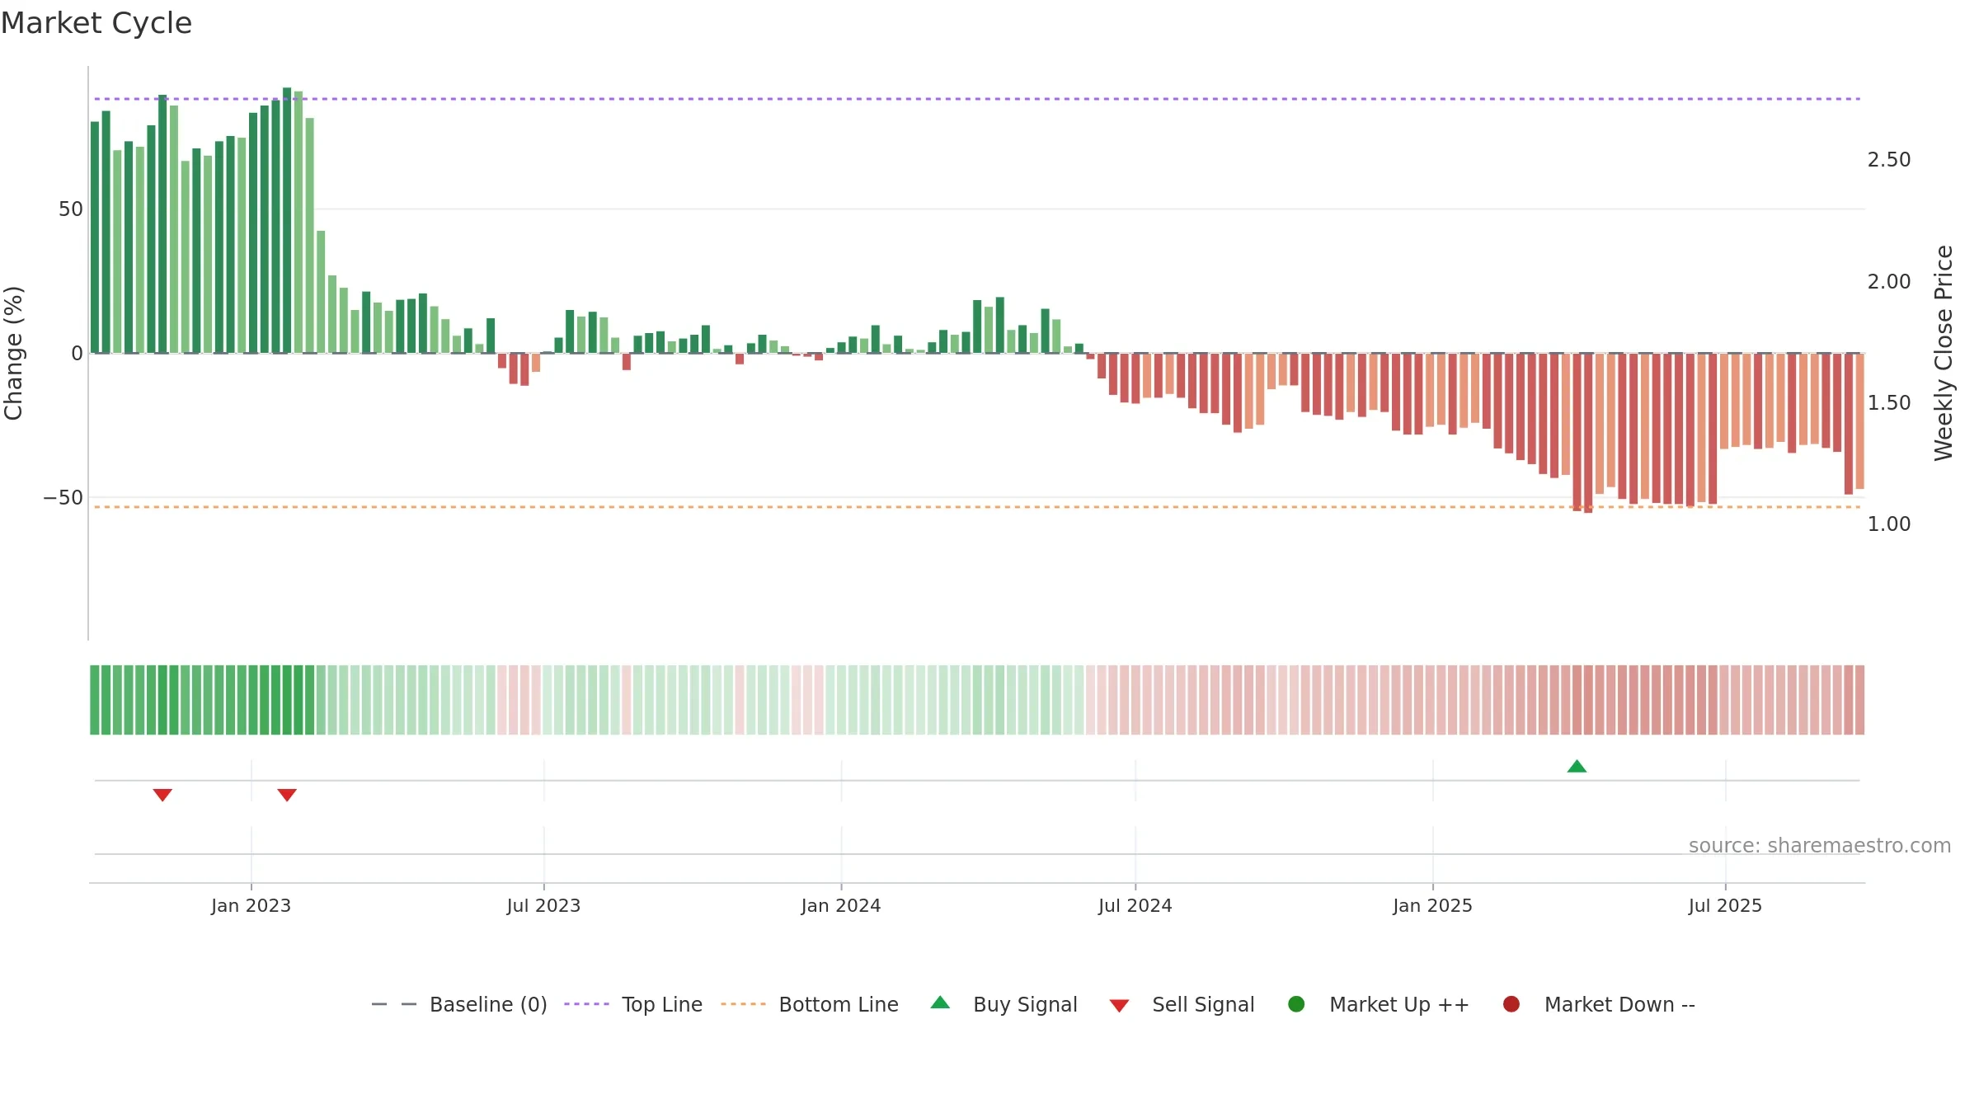
Task: Click the −50 tick on the left axis
Action: tap(63, 498)
